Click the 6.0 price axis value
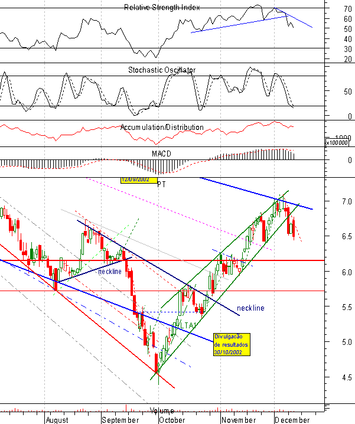This screenshot has height=424, width=355. pos(347,272)
